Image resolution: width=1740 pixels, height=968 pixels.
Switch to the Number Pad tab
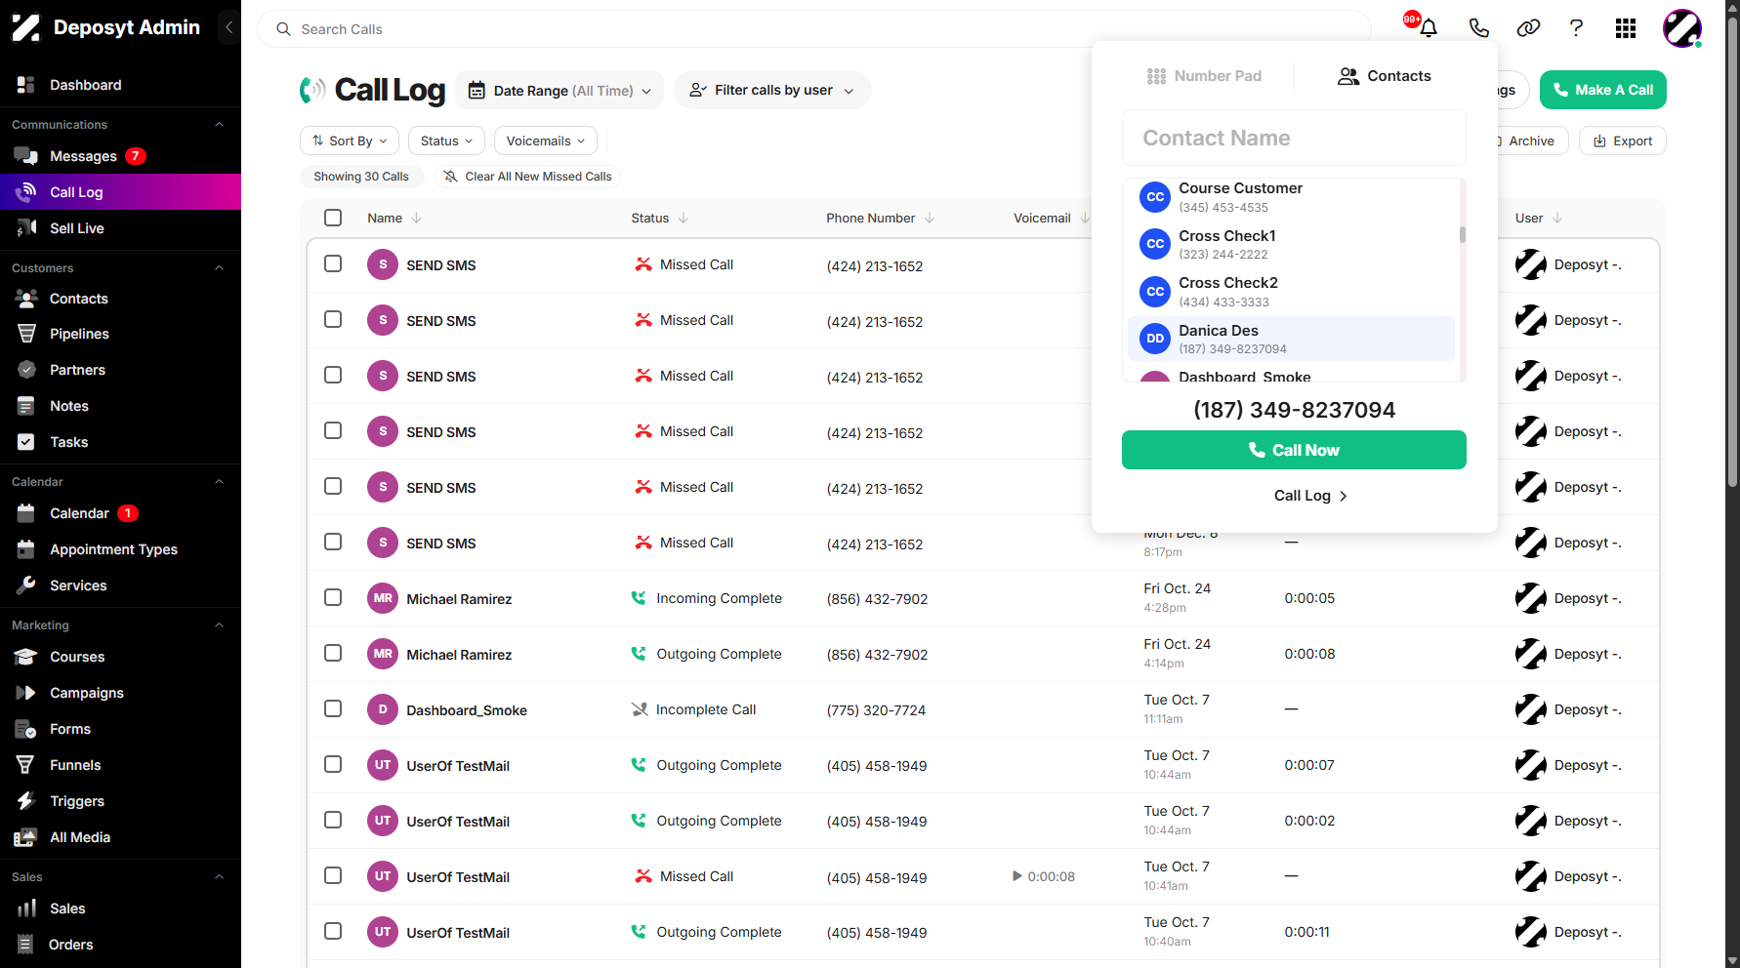click(1204, 76)
